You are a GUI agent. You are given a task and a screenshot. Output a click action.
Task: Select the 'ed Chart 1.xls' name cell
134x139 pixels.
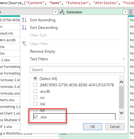tap(10, 113)
